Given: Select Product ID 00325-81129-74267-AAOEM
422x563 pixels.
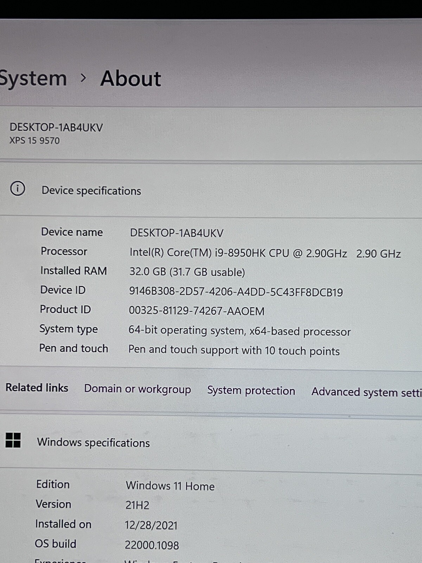Looking at the screenshot, I should tap(197, 311).
